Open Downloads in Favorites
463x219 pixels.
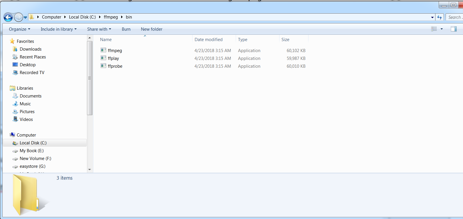(x=30, y=49)
